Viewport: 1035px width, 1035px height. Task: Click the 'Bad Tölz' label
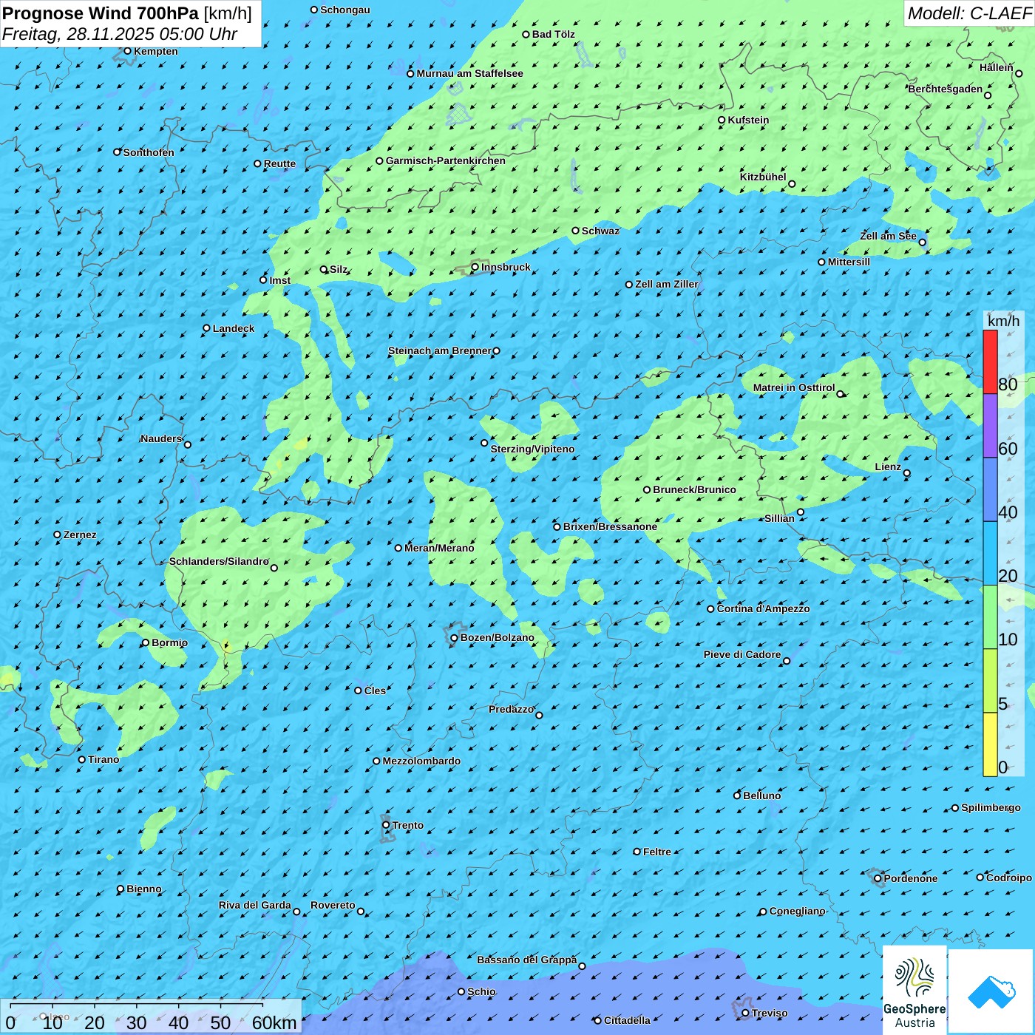(x=553, y=34)
